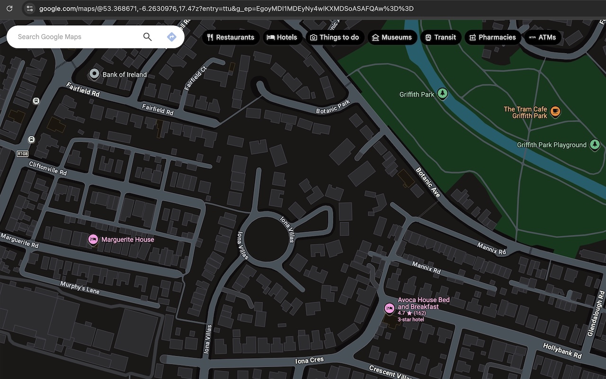Click the ATMs filter button
This screenshot has height=379, width=606.
(543, 37)
